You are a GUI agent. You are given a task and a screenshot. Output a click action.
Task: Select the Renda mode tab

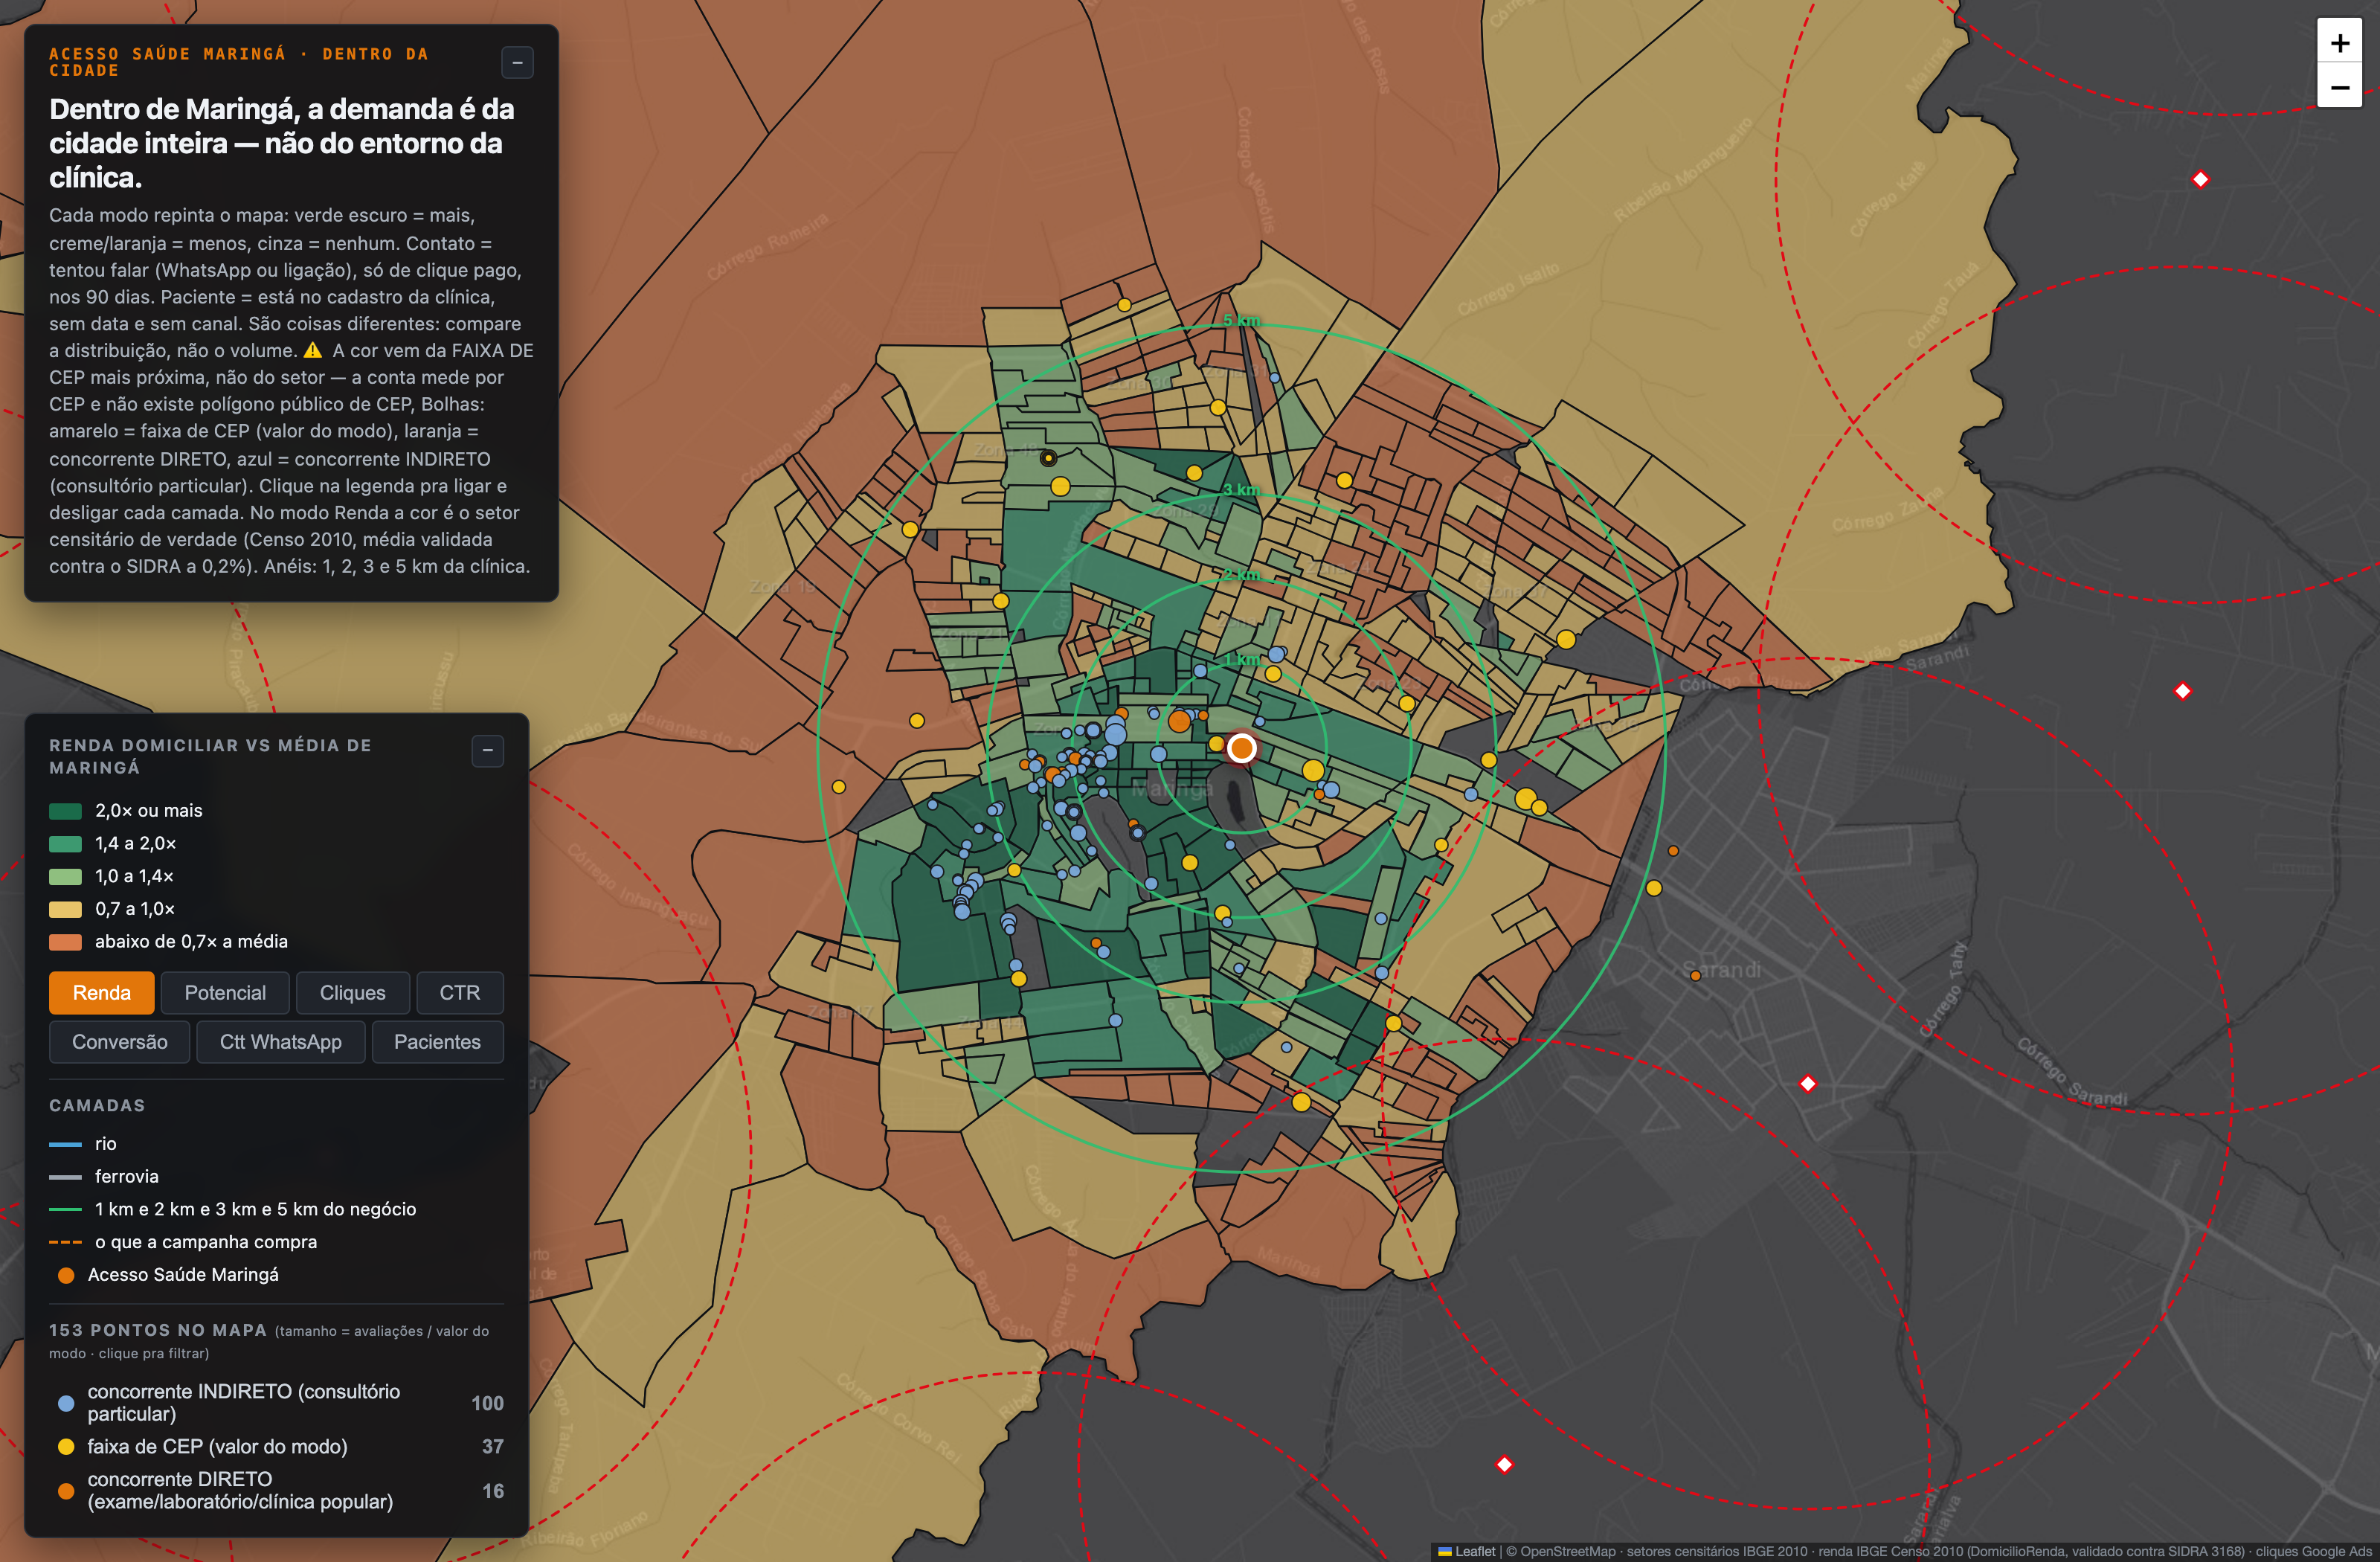click(101, 992)
